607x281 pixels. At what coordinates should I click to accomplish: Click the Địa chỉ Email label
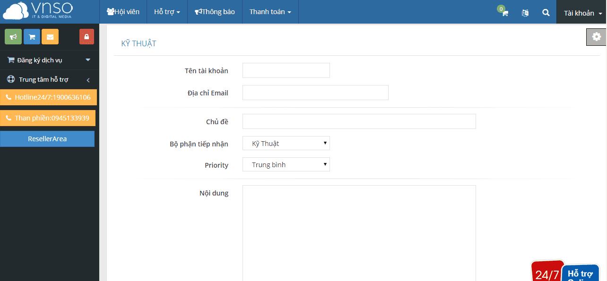point(208,93)
